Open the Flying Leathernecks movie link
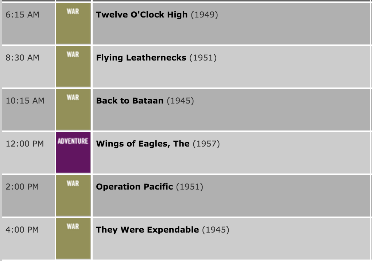Image resolution: width=372 pixels, height=261 pixels. 141,58
